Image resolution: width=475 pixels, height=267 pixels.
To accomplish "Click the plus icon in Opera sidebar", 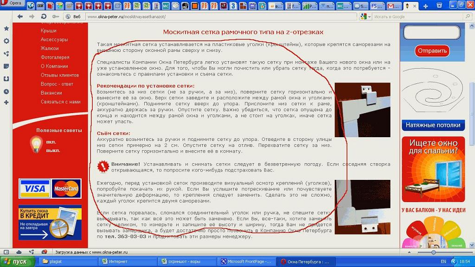I will coord(6,102).
